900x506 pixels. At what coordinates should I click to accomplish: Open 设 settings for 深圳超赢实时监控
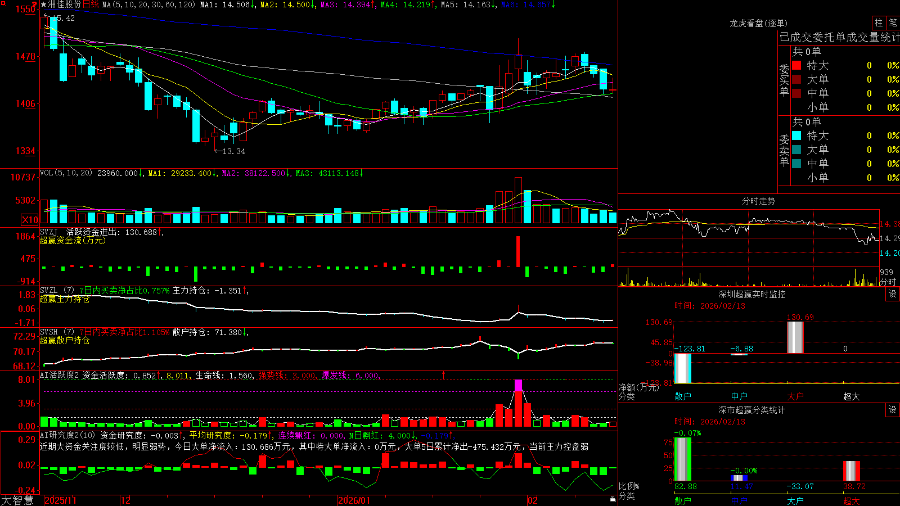893,294
